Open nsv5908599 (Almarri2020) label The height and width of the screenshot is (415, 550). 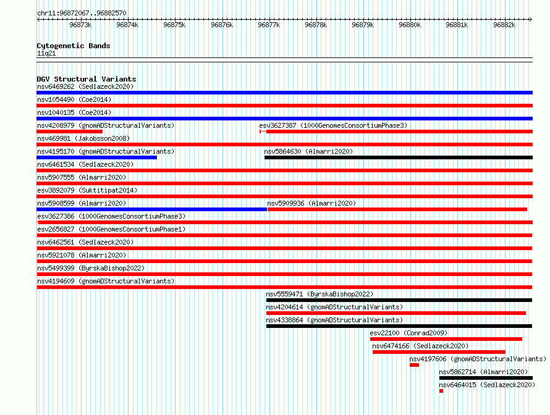pos(82,203)
